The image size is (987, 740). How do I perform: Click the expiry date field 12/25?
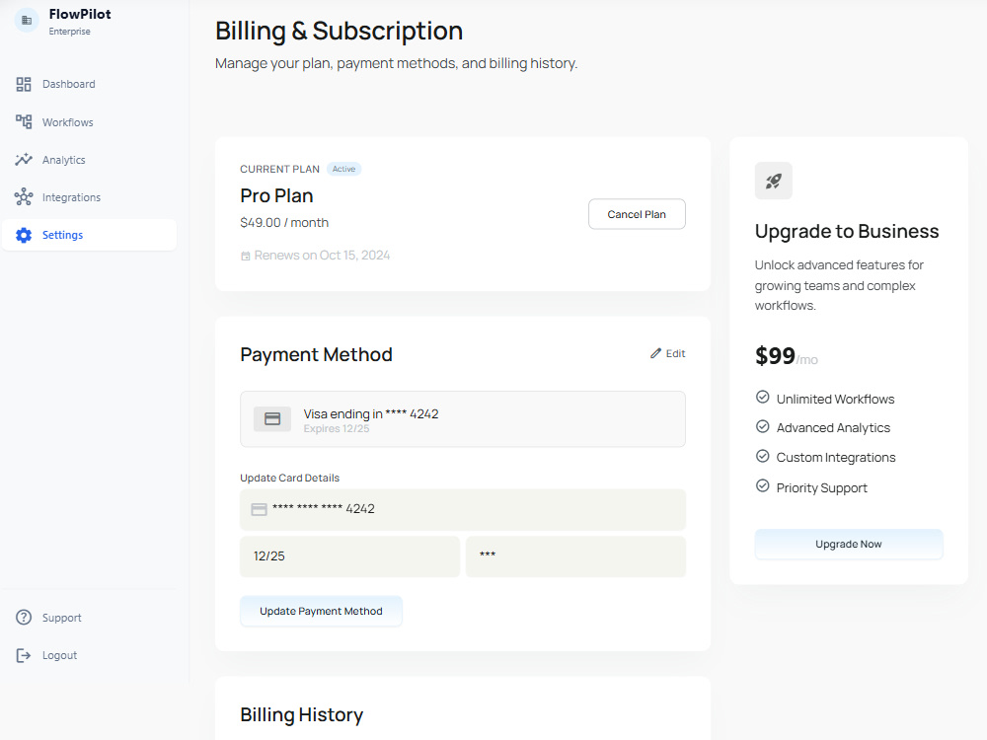click(349, 556)
